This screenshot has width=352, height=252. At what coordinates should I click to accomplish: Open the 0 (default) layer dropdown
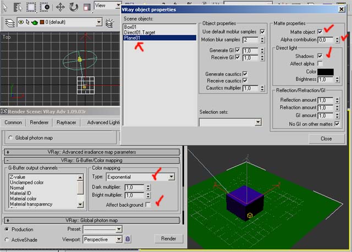pos(99,22)
